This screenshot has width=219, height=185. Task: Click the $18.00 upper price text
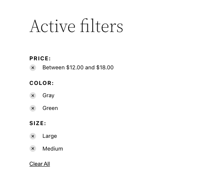105,68
